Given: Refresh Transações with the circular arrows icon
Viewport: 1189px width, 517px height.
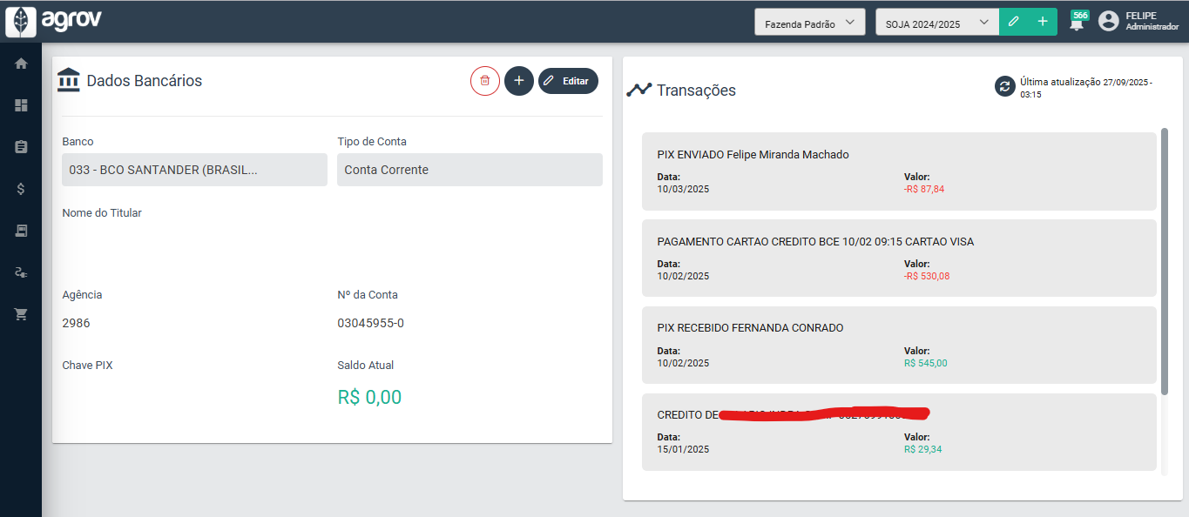Looking at the screenshot, I should coord(1003,86).
